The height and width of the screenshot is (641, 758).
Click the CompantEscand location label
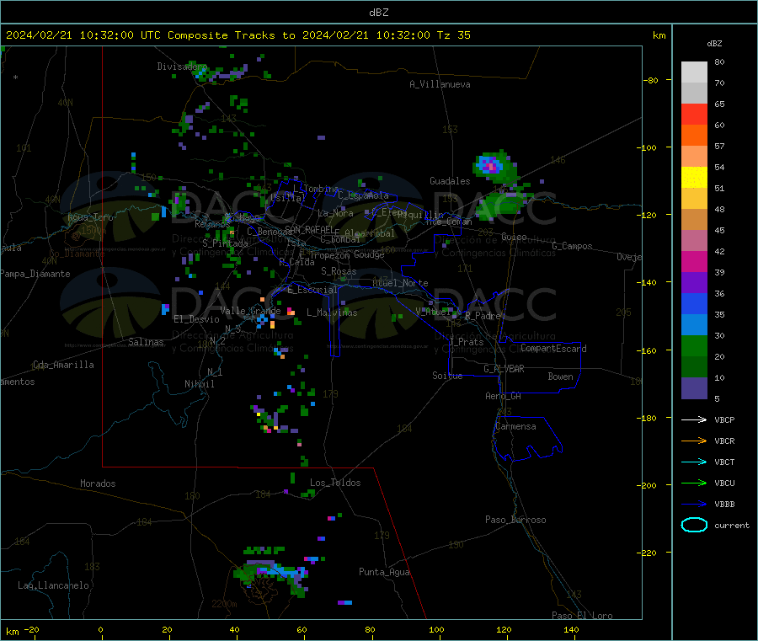(x=553, y=349)
